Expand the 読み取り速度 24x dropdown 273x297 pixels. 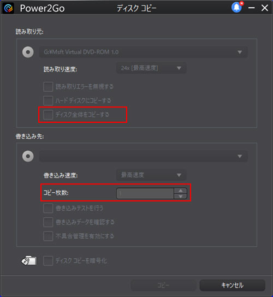click(x=151, y=68)
